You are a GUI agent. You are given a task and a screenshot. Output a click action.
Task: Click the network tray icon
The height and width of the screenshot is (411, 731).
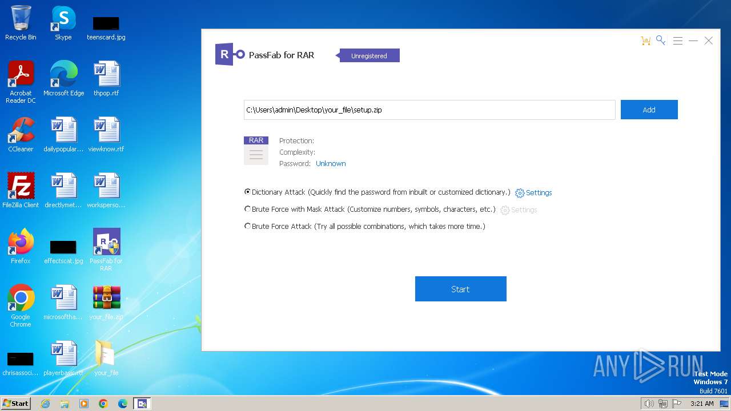point(663,404)
